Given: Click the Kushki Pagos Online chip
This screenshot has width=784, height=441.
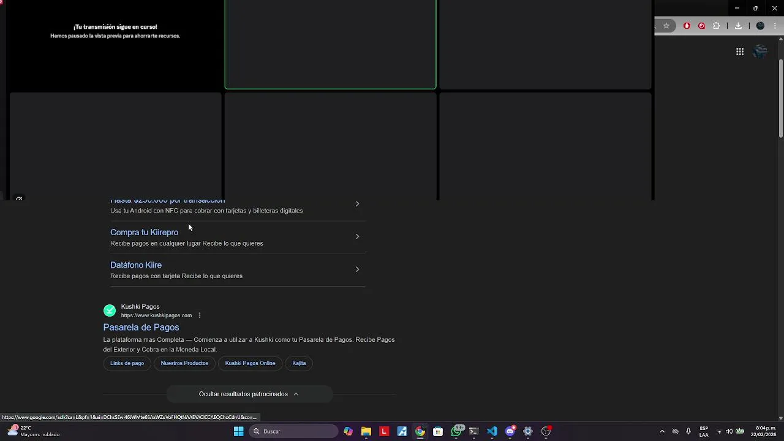Looking at the screenshot, I should 250,363.
